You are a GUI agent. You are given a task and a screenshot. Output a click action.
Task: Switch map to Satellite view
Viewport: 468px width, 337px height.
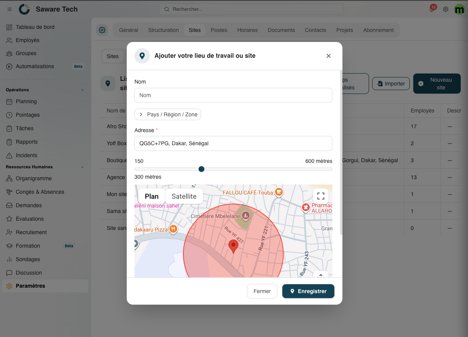pos(184,196)
